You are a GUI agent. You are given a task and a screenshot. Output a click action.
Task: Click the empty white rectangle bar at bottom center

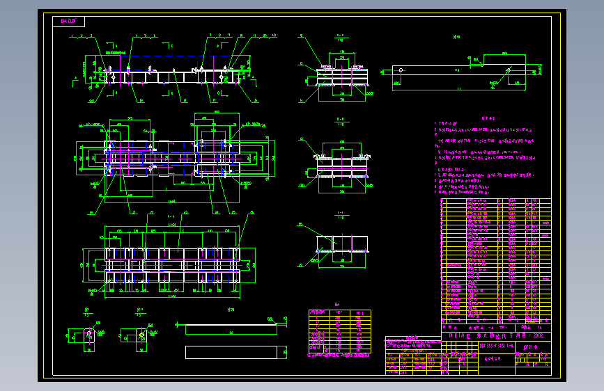(x=231, y=352)
